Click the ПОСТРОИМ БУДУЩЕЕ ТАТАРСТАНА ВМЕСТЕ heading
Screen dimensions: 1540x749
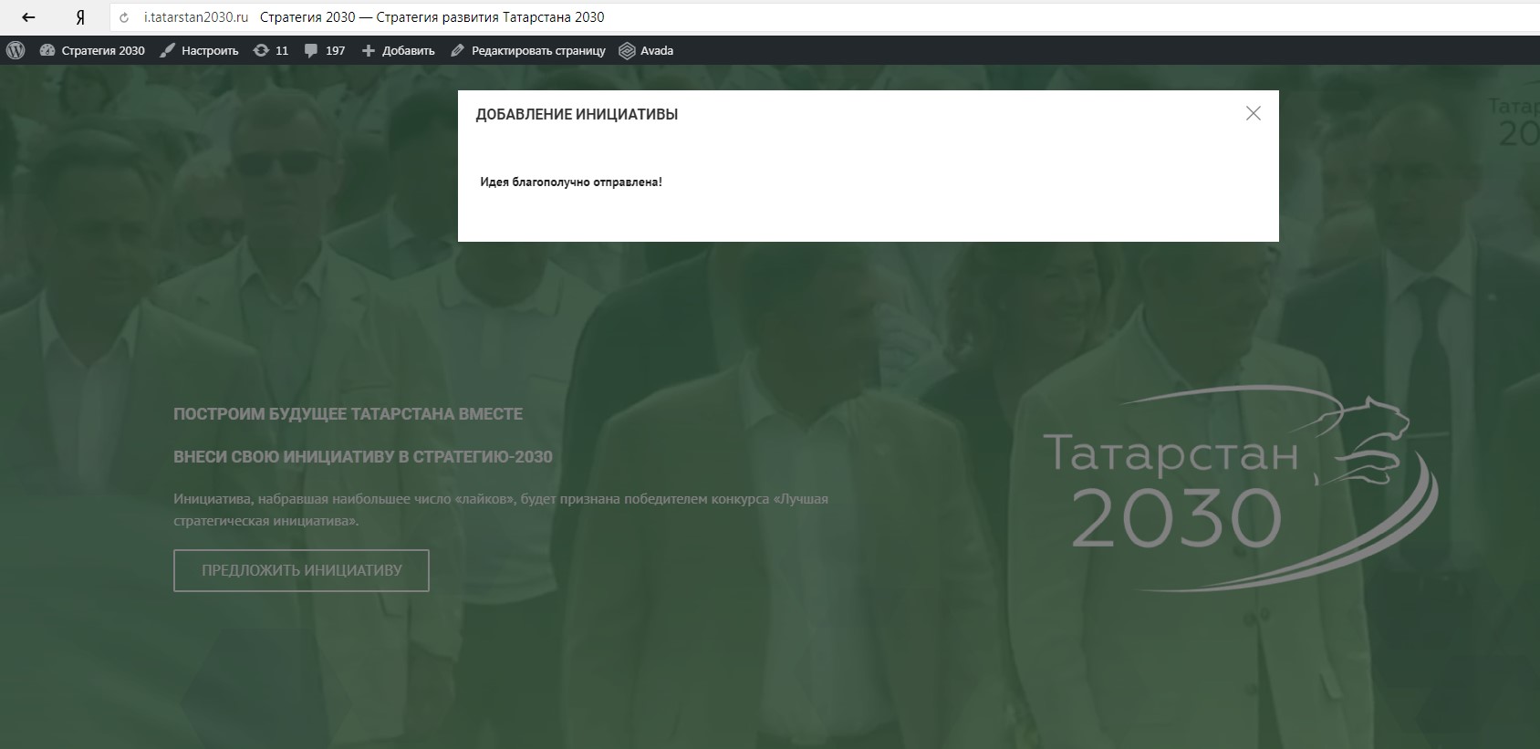coord(348,414)
